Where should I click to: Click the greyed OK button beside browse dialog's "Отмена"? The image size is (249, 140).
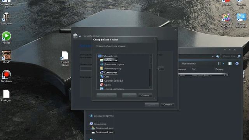coord(130,95)
